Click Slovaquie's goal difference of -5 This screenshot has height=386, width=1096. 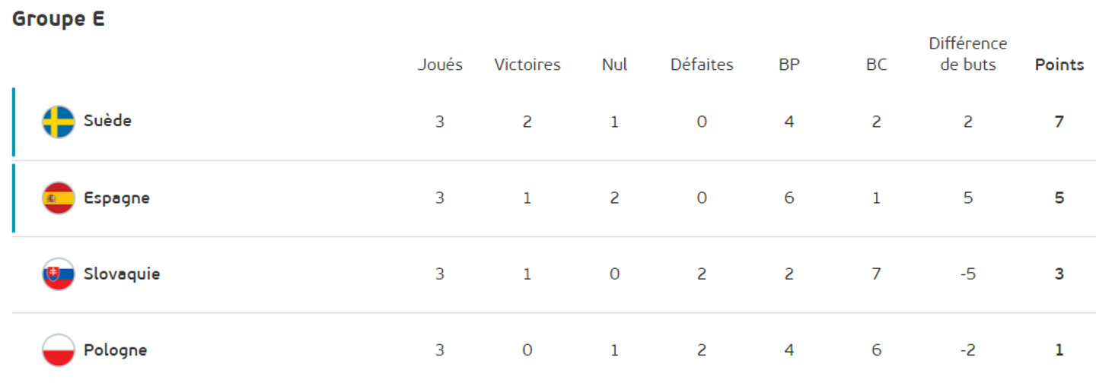click(968, 274)
